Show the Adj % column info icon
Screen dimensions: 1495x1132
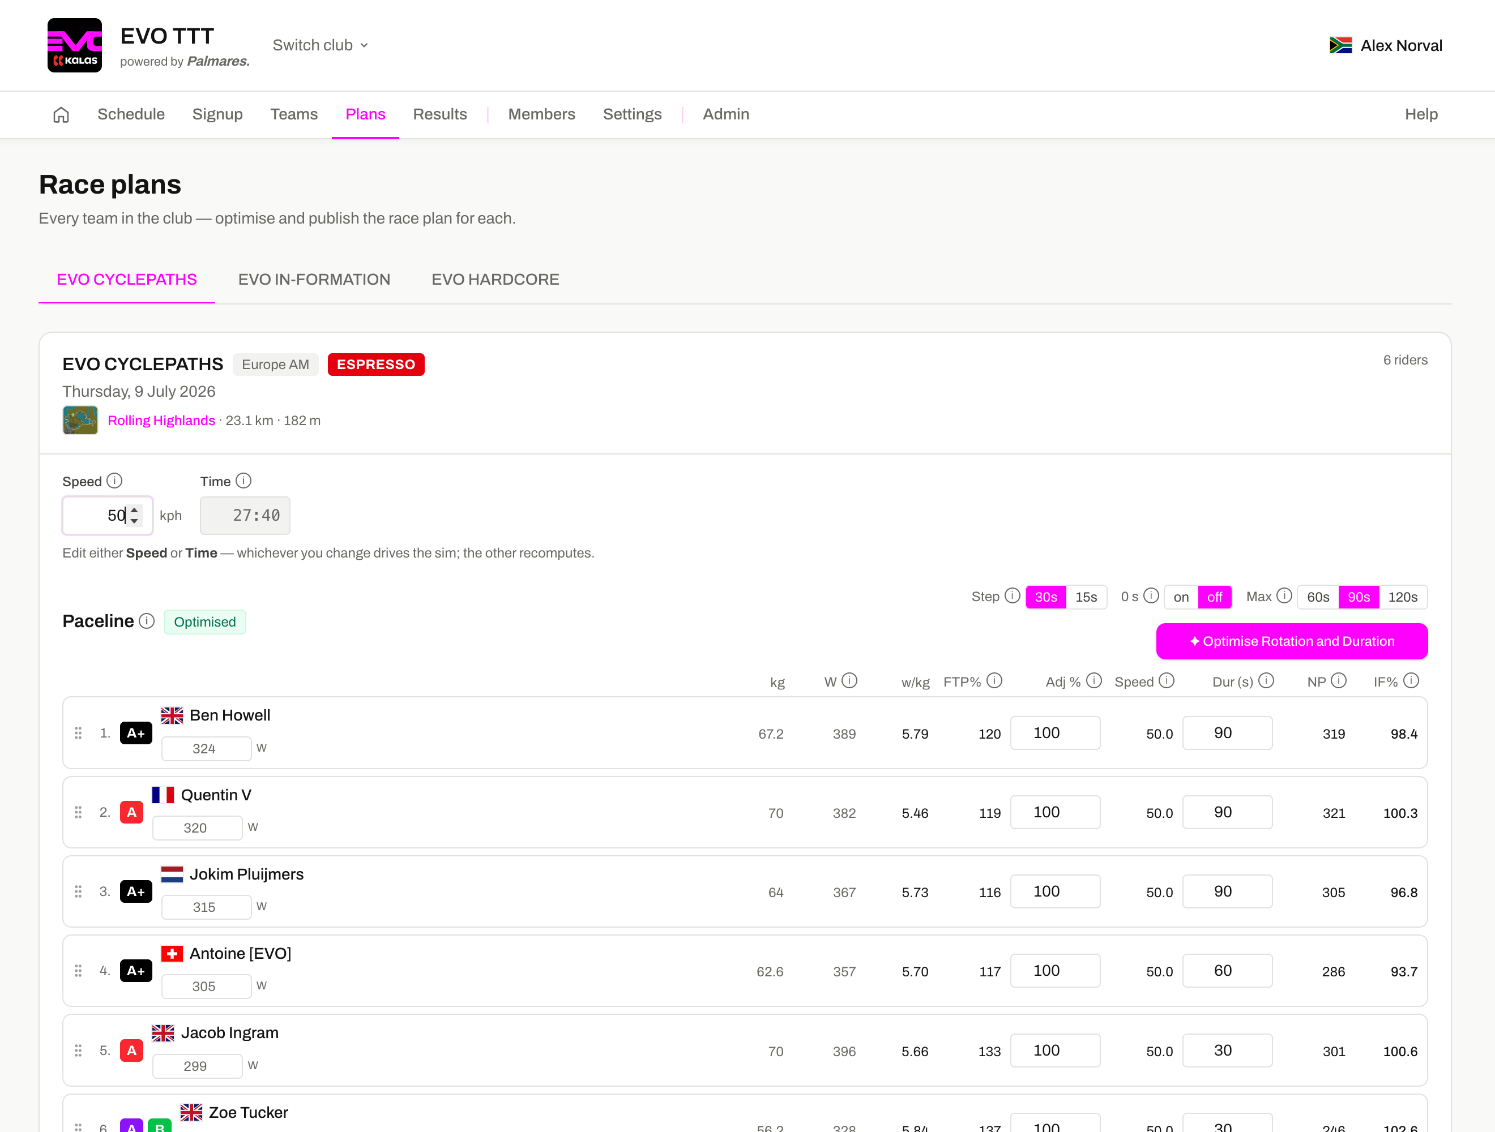1094,680
